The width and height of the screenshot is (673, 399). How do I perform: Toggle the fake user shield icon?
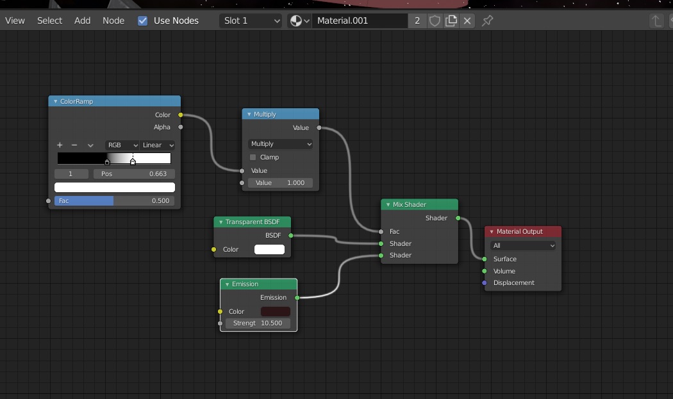tap(435, 20)
